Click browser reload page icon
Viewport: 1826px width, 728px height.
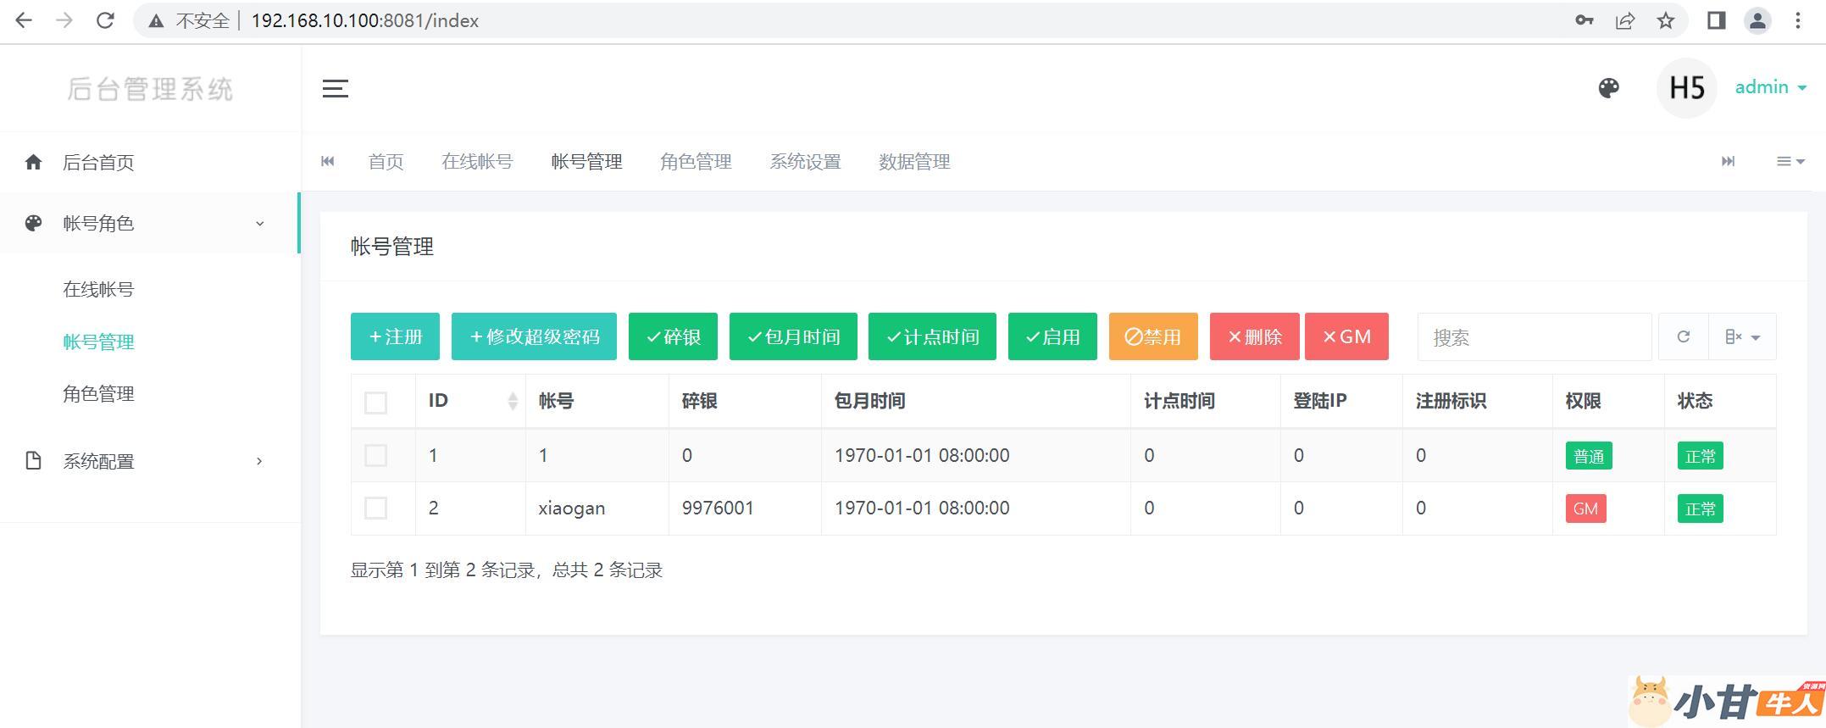click(x=105, y=21)
